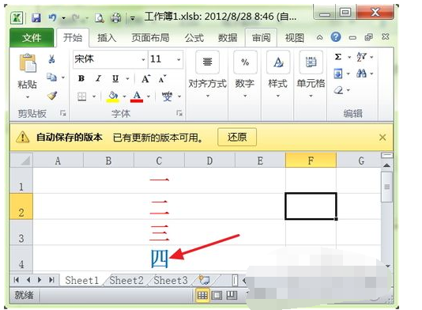Click the Quick Print printer icon
This screenshot has width=422, height=310.
point(116,18)
